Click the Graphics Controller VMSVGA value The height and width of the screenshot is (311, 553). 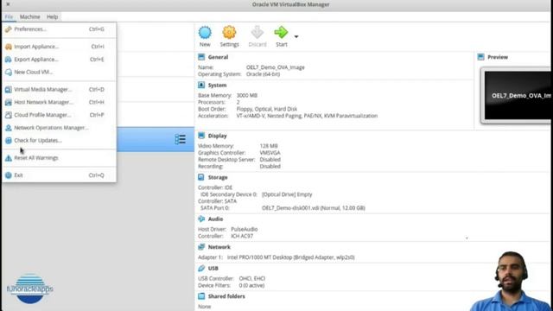[270, 153]
